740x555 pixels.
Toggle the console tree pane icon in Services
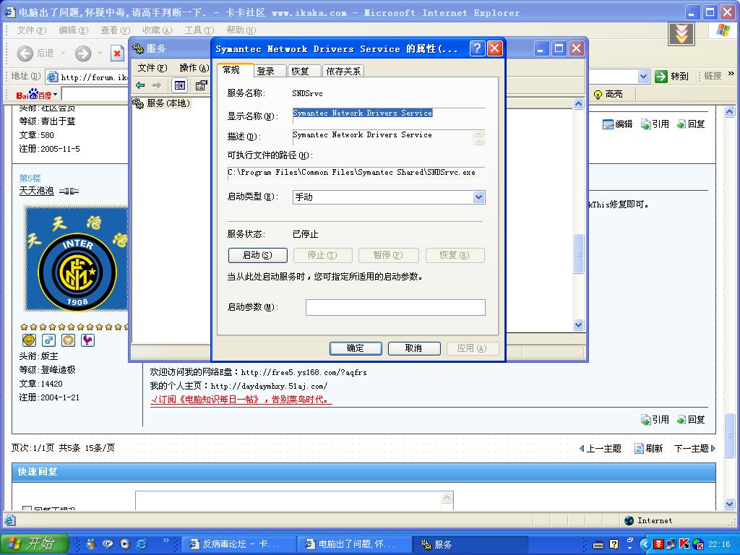[180, 85]
